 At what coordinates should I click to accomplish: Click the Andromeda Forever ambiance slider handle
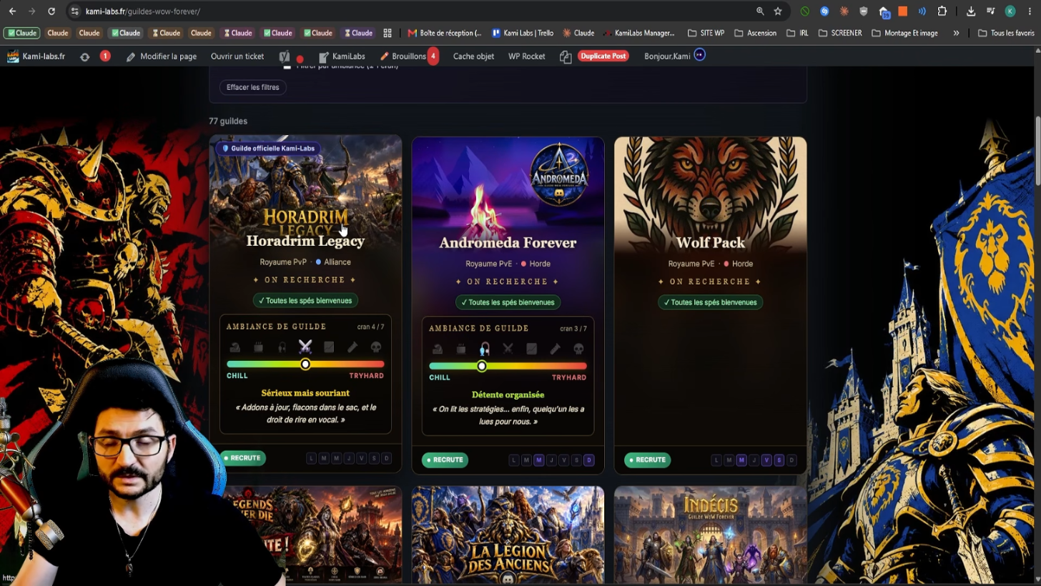coord(482,366)
